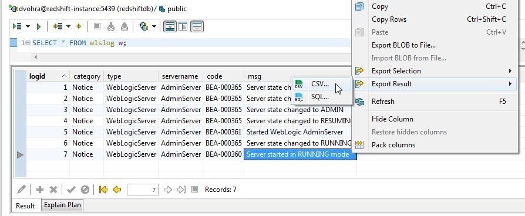The height and width of the screenshot is (216, 525).
Task: Select the cell 'Server started in RUNNING mode'
Action: coord(300,154)
